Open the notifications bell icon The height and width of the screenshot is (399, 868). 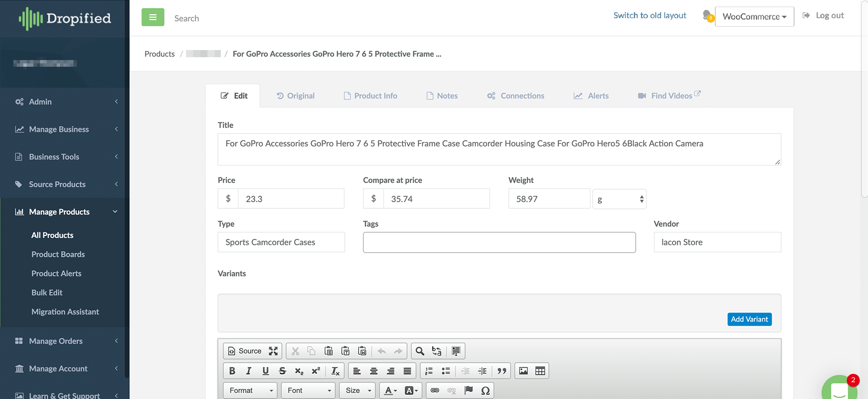(708, 16)
